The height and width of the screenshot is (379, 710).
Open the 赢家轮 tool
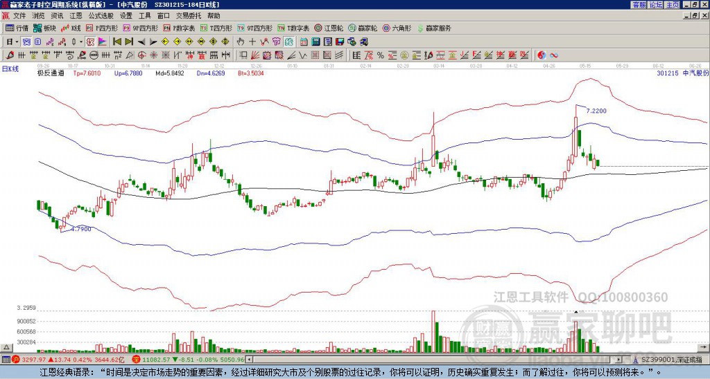(363, 28)
